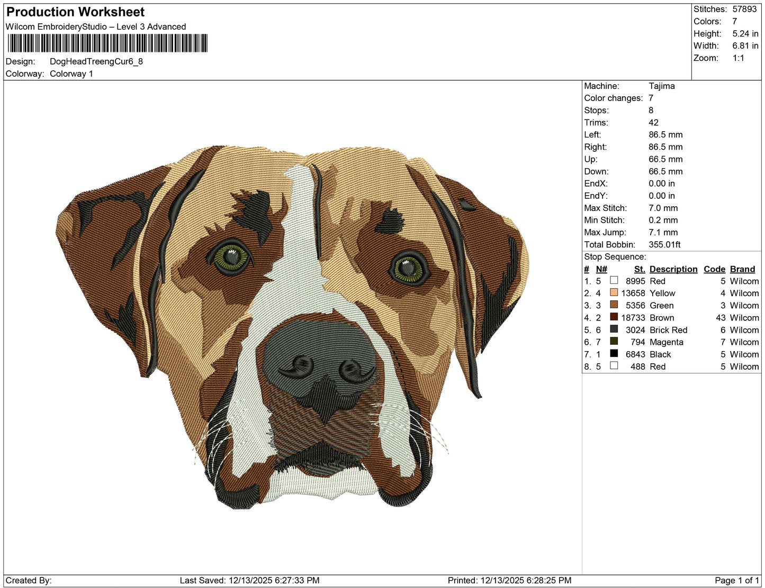Select the Yellow thread swatch in stop sequence
Viewport: 765px width, 588px height.
(614, 293)
